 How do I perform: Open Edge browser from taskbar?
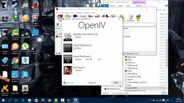tap(23, 100)
